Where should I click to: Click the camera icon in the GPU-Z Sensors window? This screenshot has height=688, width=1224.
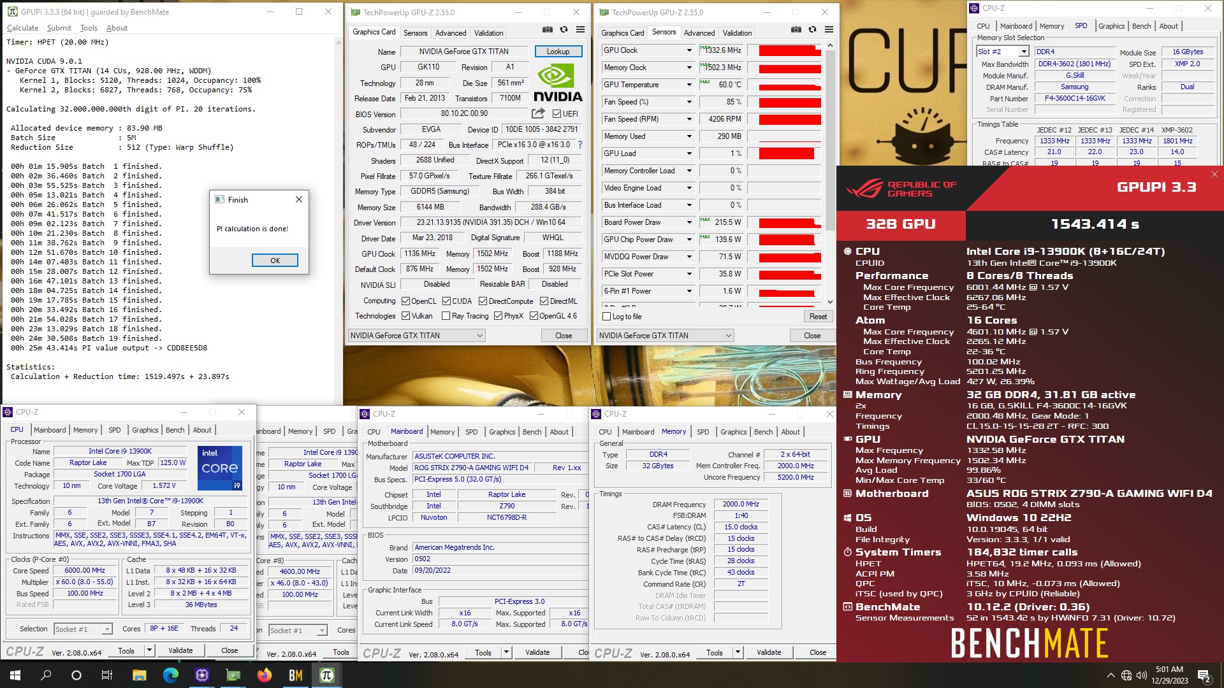[x=796, y=30]
